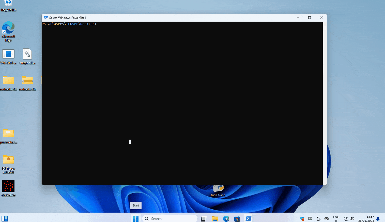Open File Explorer from the taskbar
The image size is (385, 222).
coord(215,219)
